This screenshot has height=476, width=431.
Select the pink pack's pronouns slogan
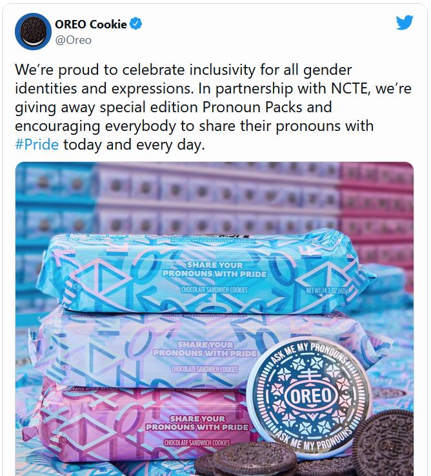197,423
